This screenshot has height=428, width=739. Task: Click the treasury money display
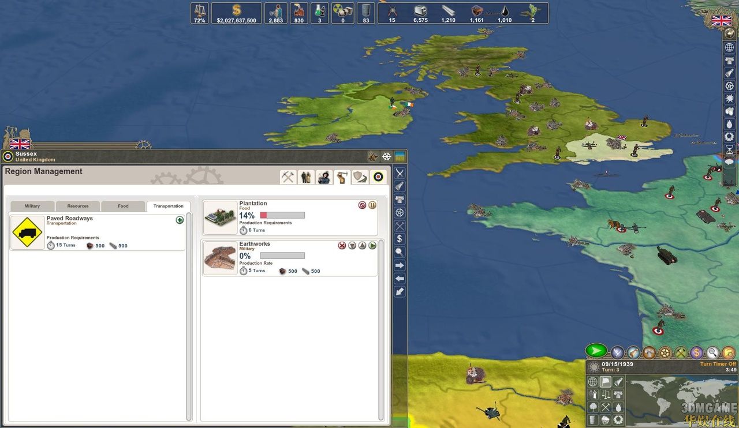pos(236,13)
